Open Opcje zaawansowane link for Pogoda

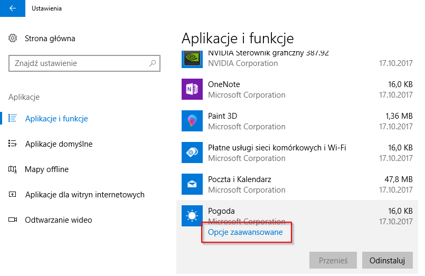coord(245,232)
